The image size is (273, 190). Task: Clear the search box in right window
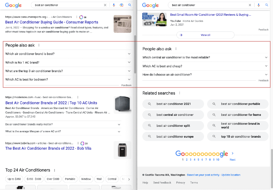250,5
